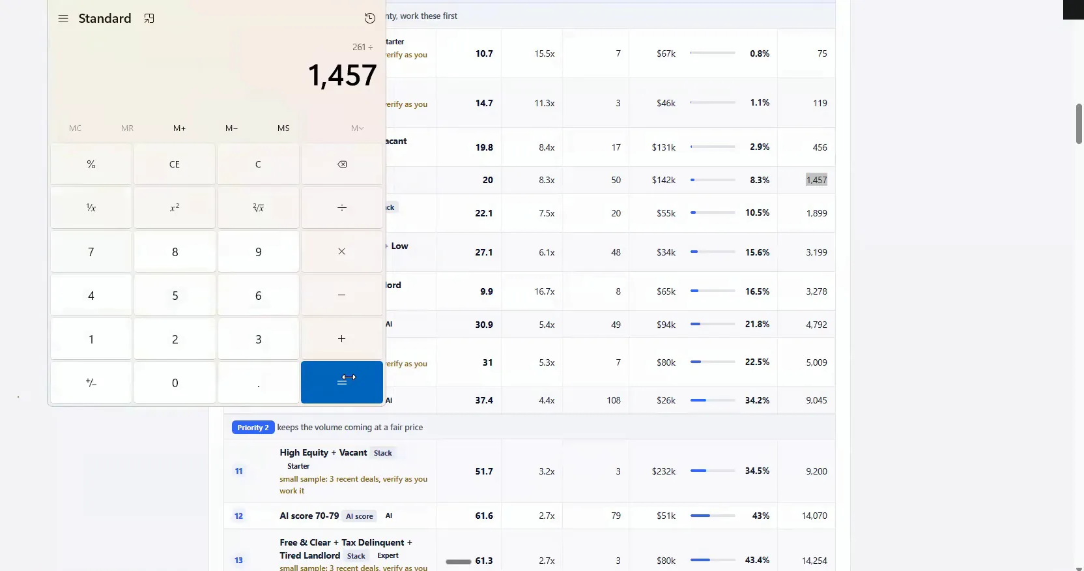Image resolution: width=1084 pixels, height=571 pixels.
Task: Click the number 9 key
Action: (x=259, y=252)
